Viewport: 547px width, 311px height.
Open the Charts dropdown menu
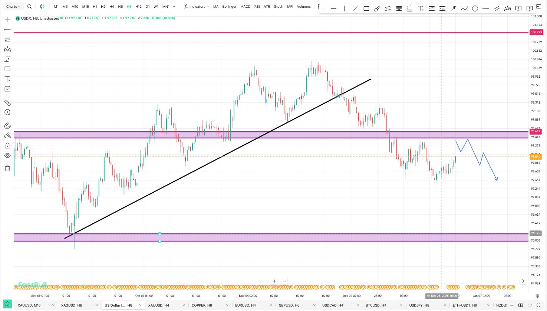[13, 7]
